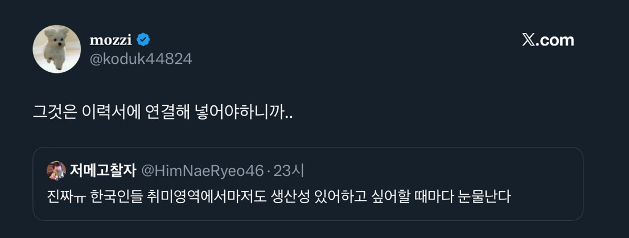Click 진짜ㅠ at start of quoted text
Screen dimensions: 629x238
tap(67, 198)
